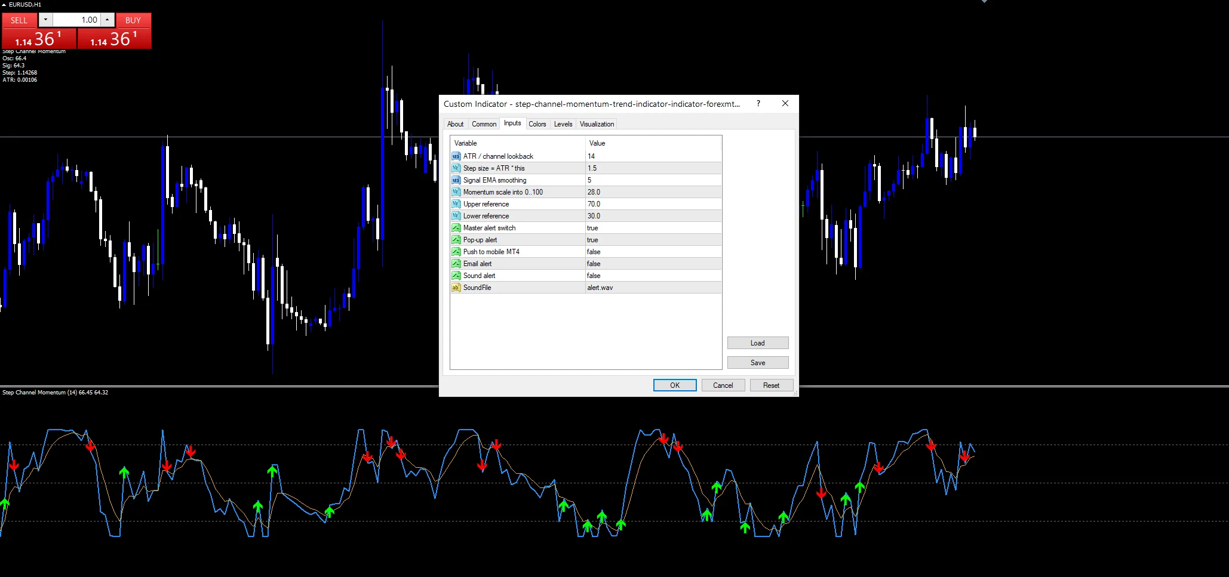1229x577 pixels.
Task: Select the Lower reference value 30.0
Action: [x=653, y=216]
